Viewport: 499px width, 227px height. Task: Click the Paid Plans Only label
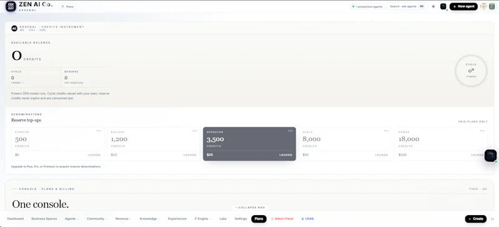click(x=473, y=122)
